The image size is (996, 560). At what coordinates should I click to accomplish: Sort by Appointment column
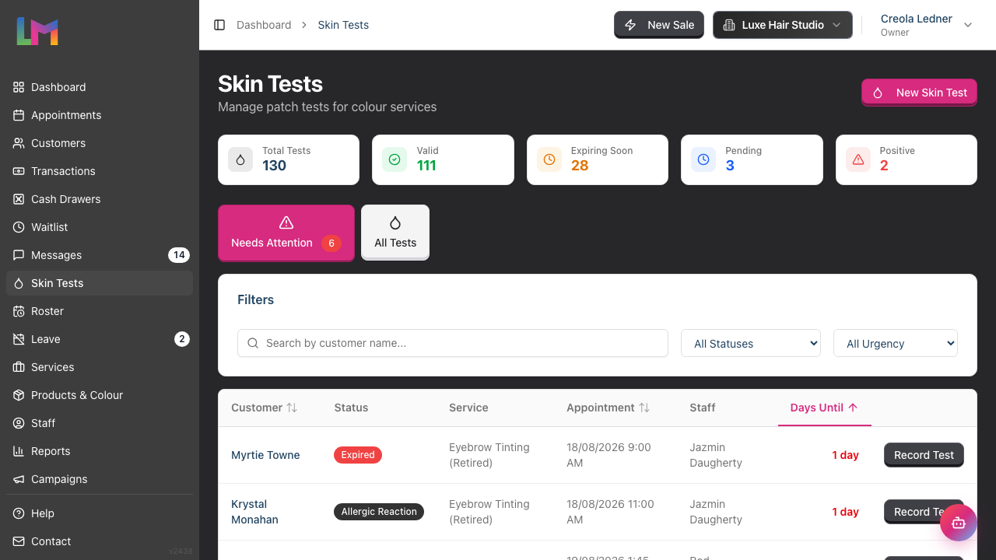tap(608, 408)
